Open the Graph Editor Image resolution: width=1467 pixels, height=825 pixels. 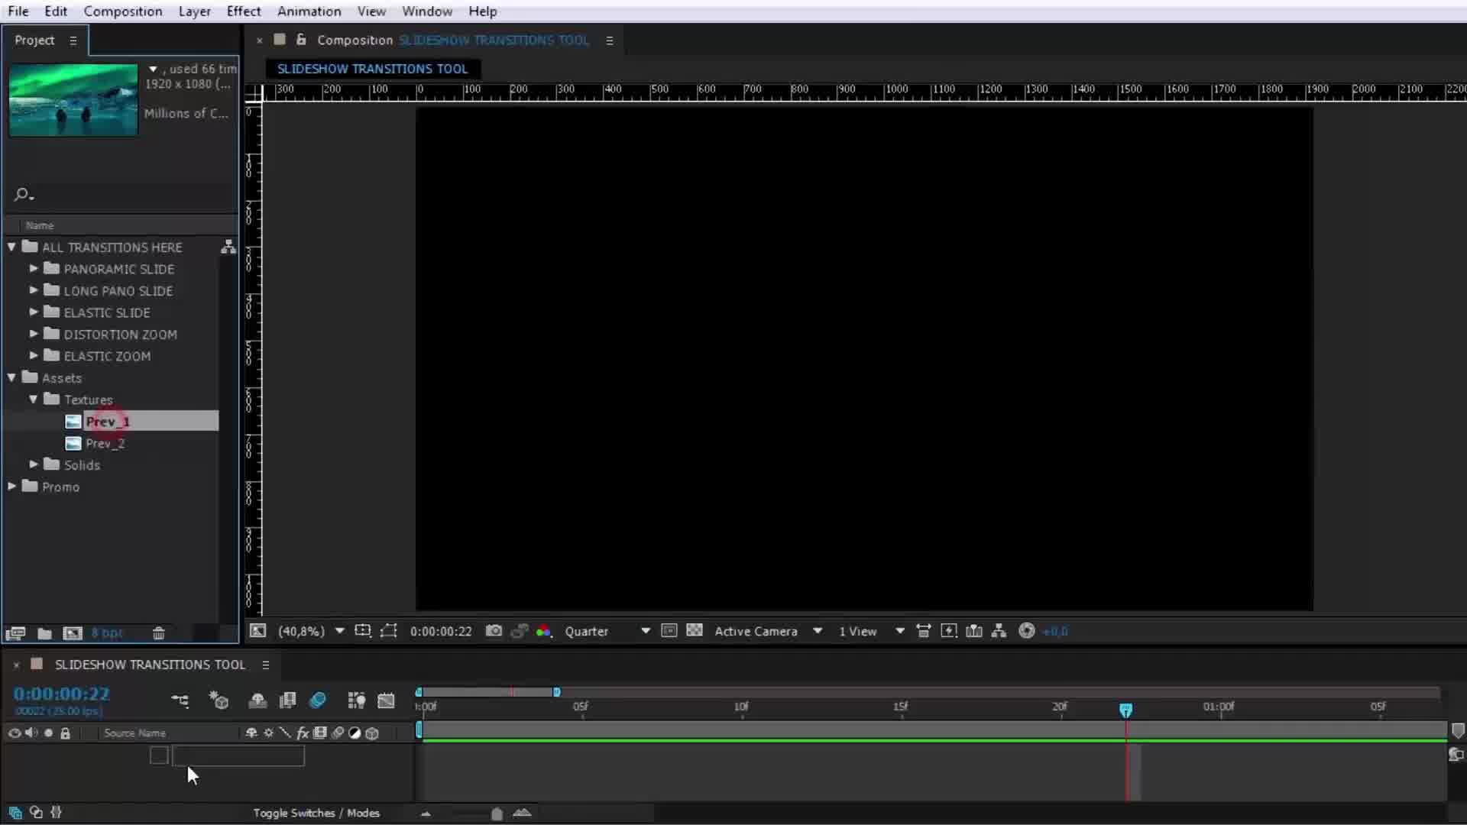386,700
